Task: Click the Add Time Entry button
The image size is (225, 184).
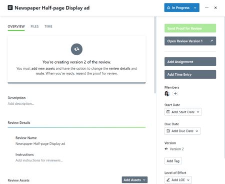Action: (190, 74)
